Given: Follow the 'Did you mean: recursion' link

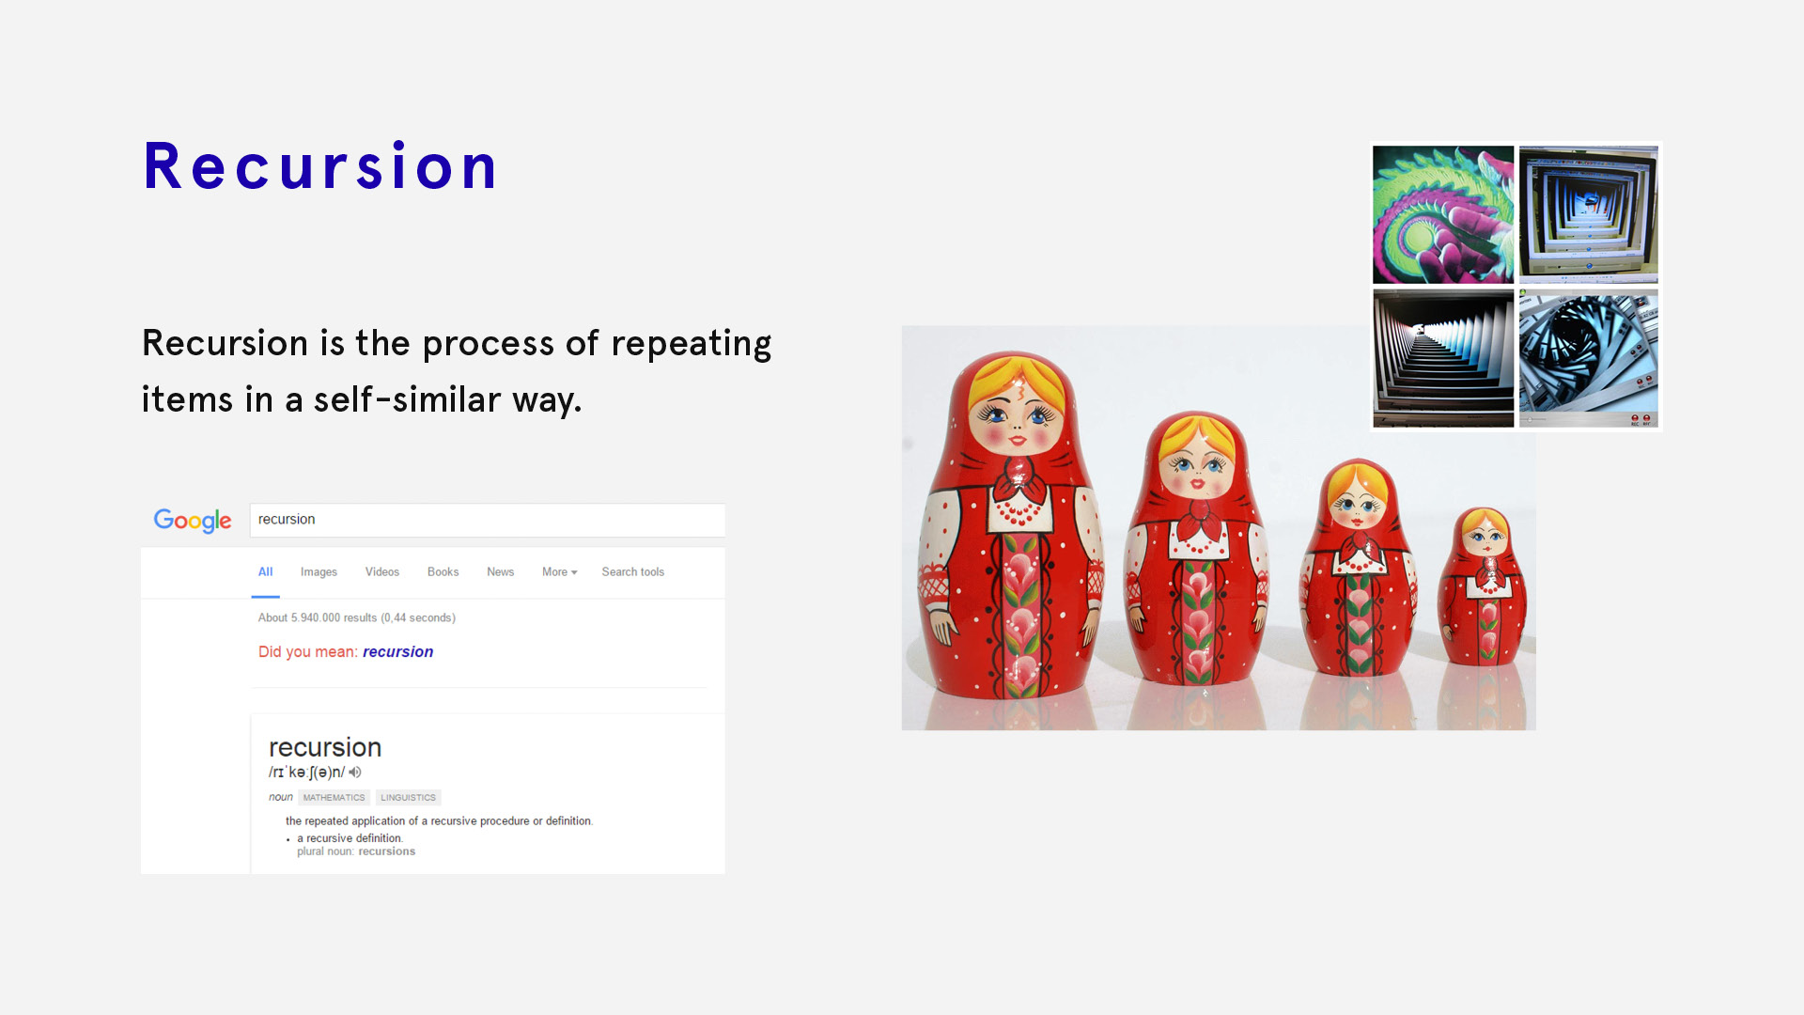Looking at the screenshot, I should 397,652.
